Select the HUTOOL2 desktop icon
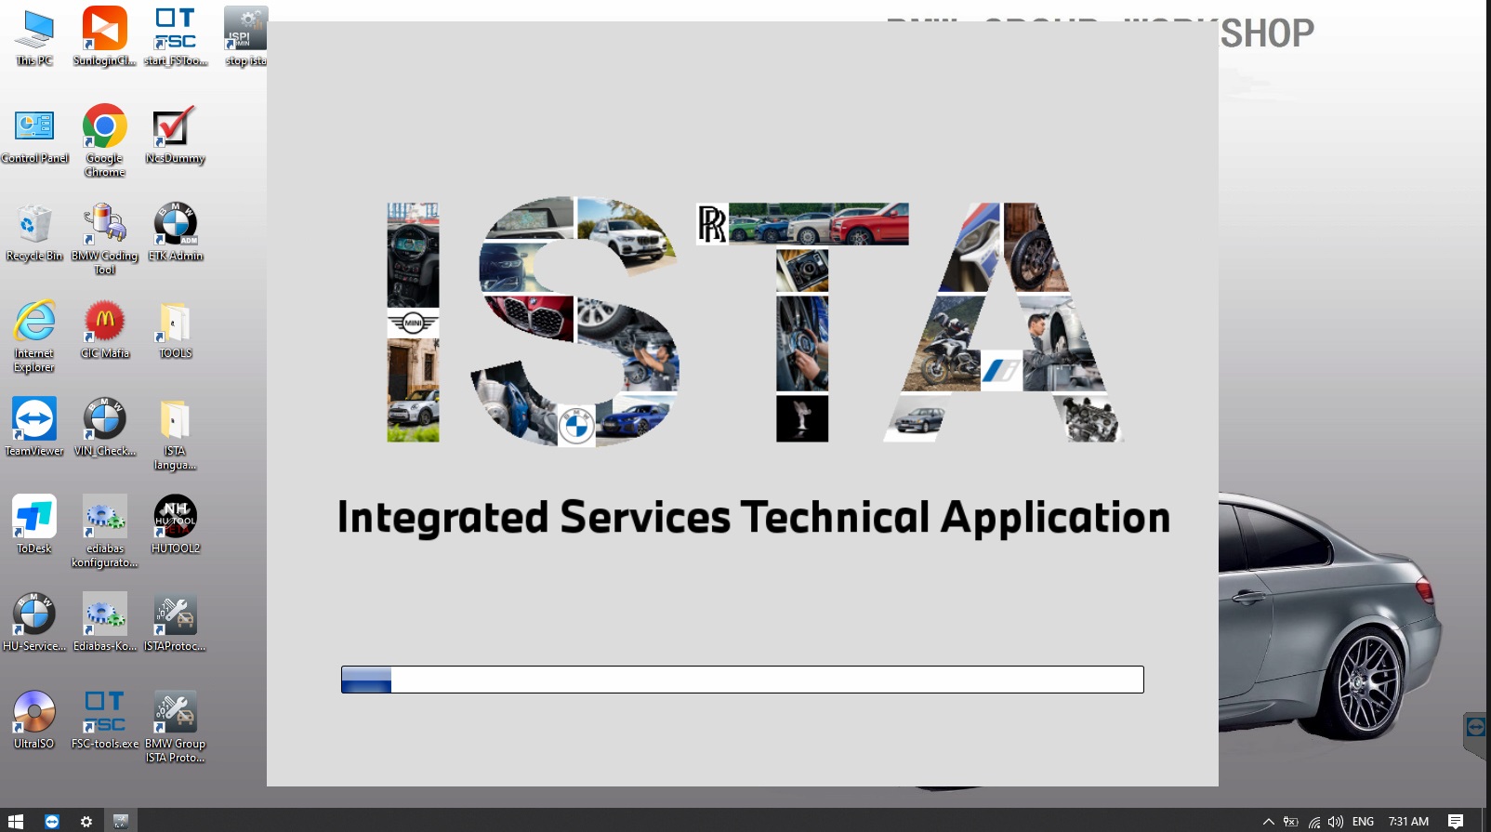Viewport: 1491px width, 832px height. point(176,525)
